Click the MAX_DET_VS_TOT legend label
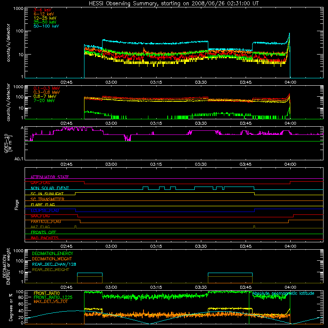This screenshot has width=328, height=328. click(50, 301)
